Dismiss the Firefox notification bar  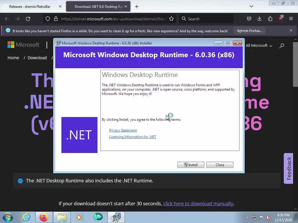tap(291, 30)
